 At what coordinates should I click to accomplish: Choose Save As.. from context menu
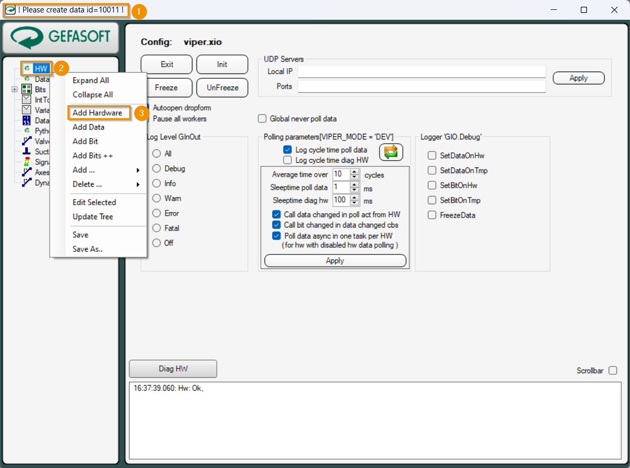[88, 249]
